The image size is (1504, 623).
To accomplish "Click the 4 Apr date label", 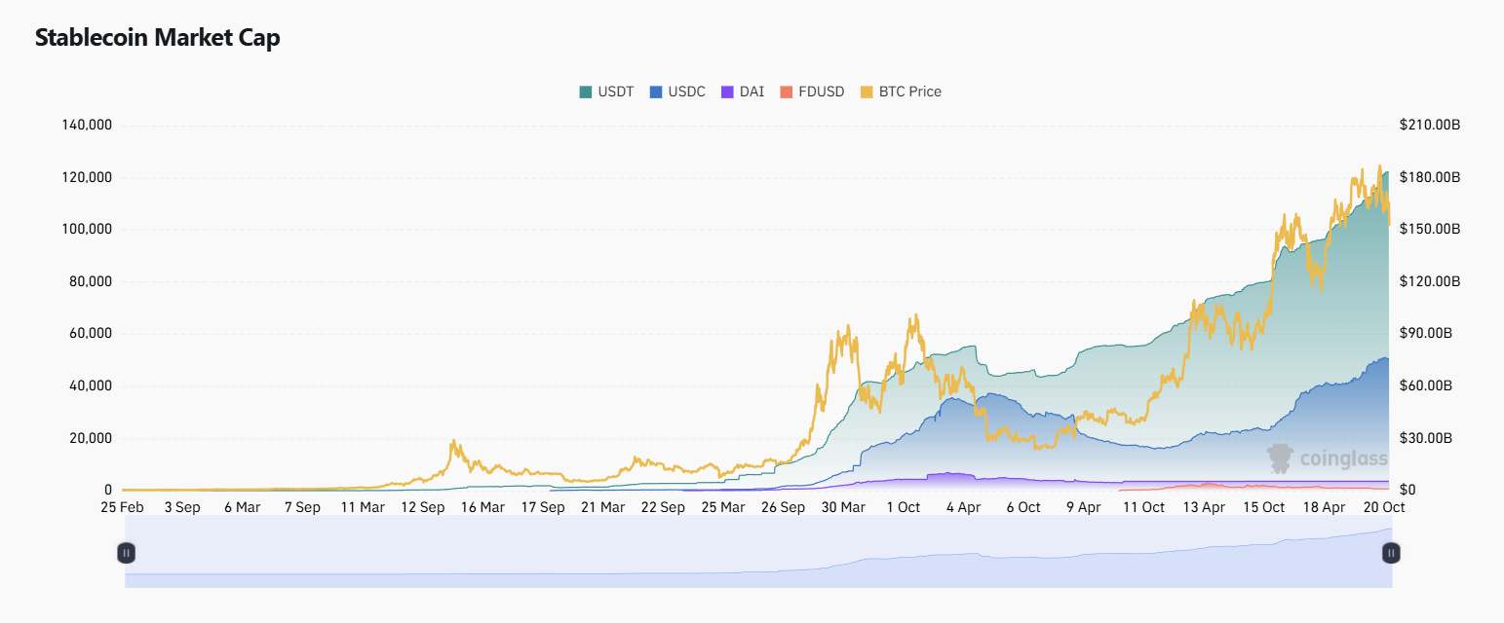I will [964, 507].
